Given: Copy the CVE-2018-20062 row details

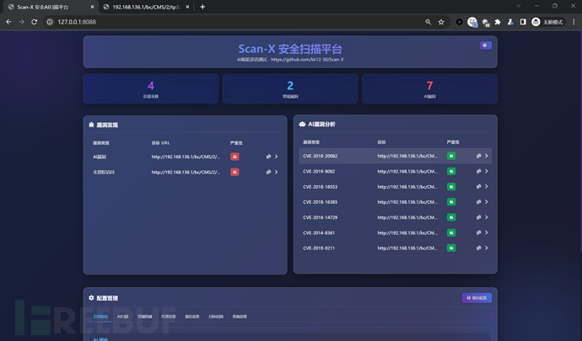Looking at the screenshot, I should pos(479,156).
